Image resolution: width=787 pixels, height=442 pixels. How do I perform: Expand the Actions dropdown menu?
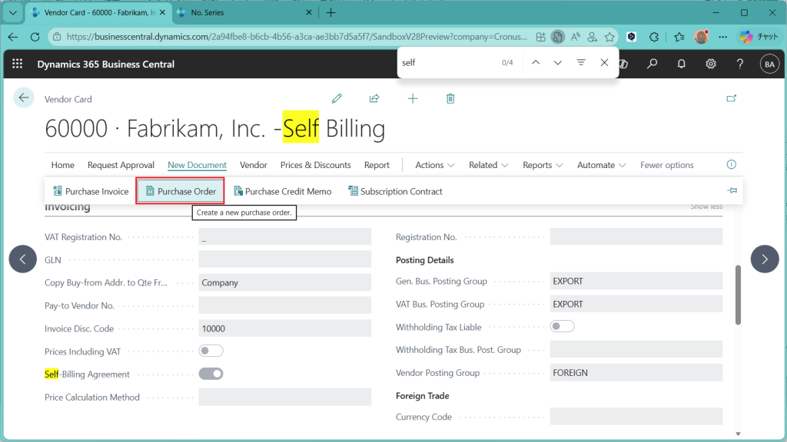(x=434, y=165)
